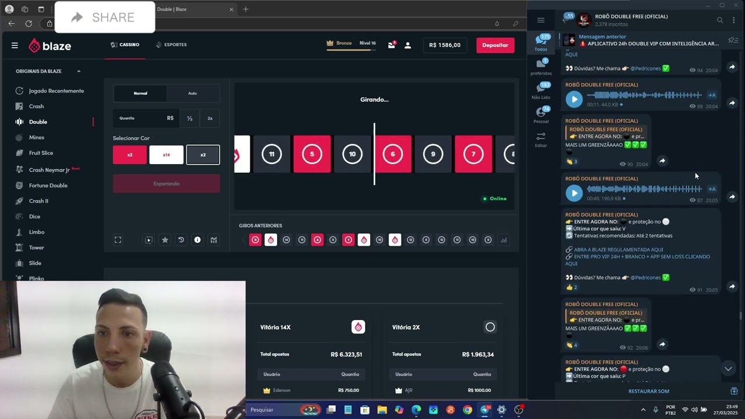The width and height of the screenshot is (745, 419).
Task: Open the Blaze hamburger menu
Action: tap(15, 45)
